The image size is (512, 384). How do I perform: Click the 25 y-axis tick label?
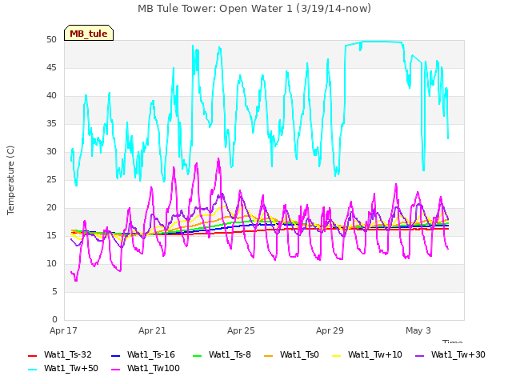click(x=51, y=180)
